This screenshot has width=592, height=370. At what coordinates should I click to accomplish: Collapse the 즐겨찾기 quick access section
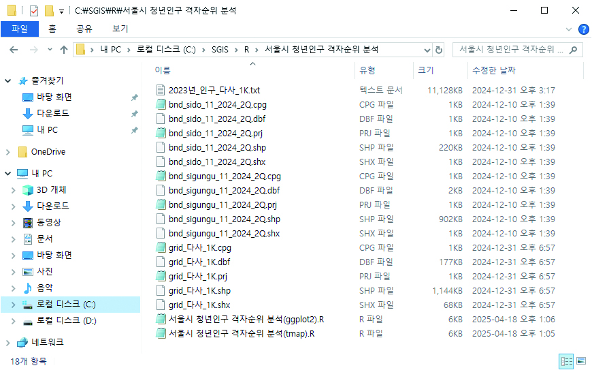pos(8,81)
